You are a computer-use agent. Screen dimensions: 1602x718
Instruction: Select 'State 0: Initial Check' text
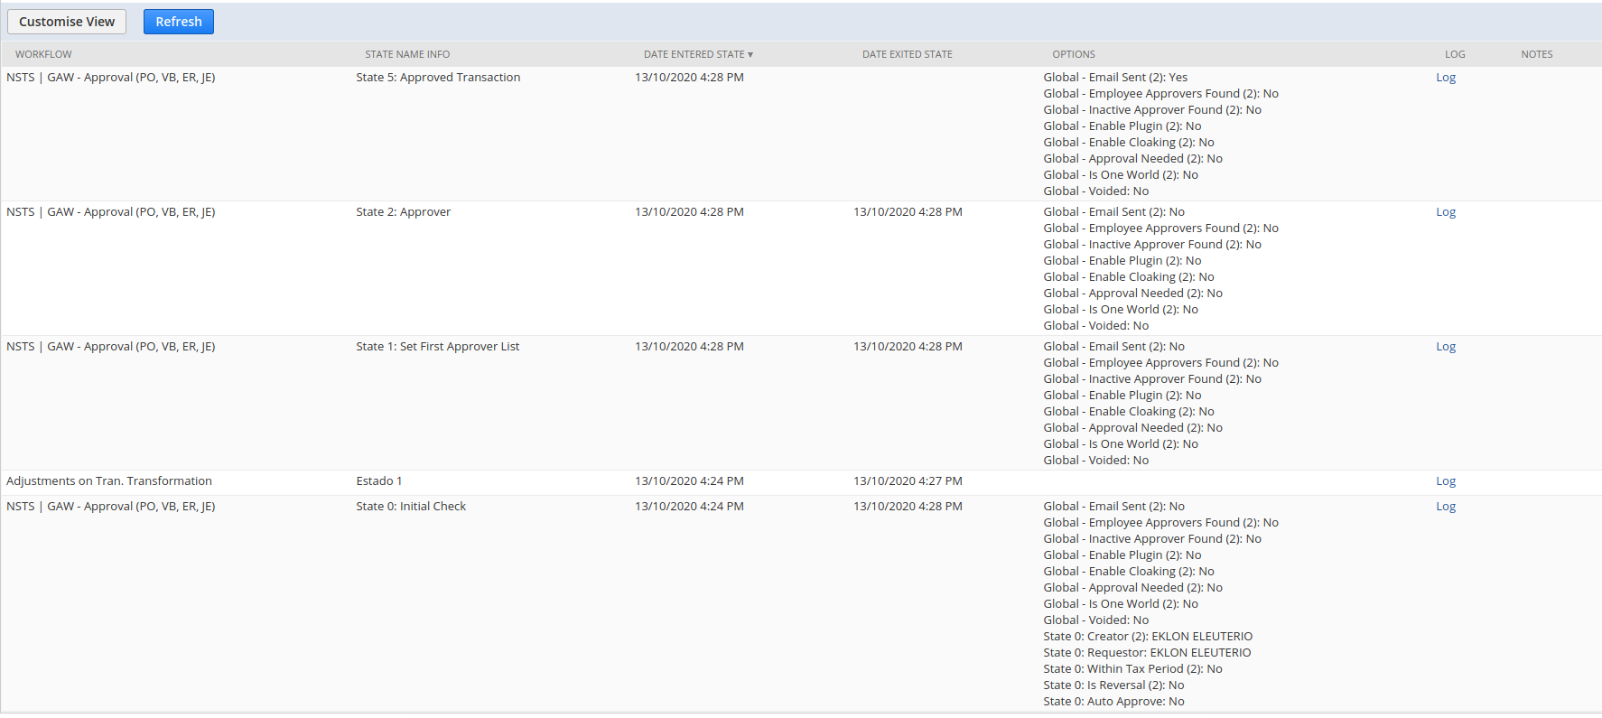point(411,507)
